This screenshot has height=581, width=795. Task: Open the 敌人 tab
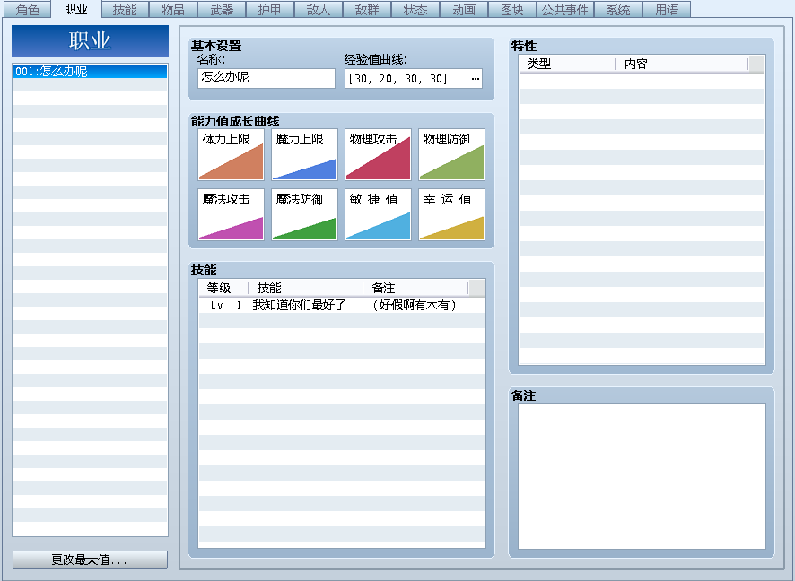(x=319, y=10)
